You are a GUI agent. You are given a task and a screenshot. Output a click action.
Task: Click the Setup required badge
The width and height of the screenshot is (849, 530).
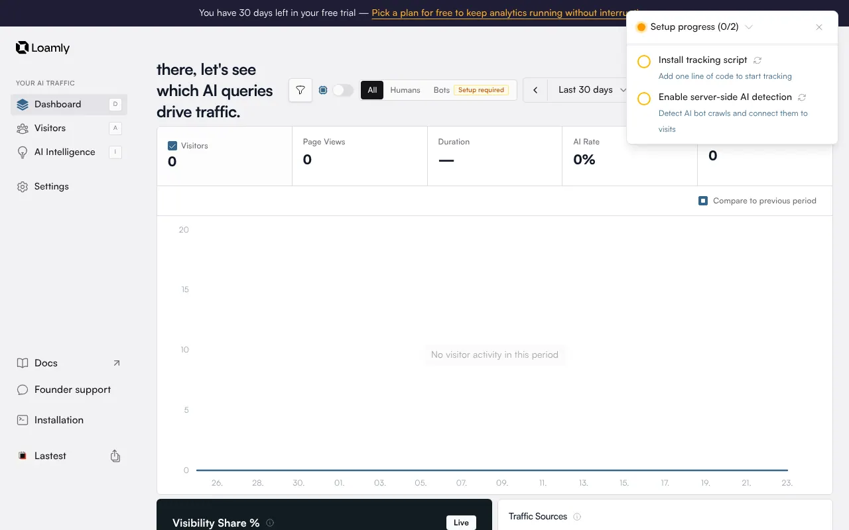click(482, 90)
